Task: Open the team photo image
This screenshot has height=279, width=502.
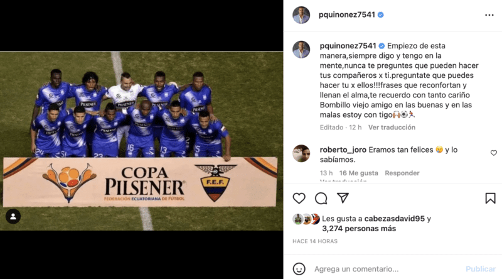Action: pyautogui.click(x=142, y=141)
